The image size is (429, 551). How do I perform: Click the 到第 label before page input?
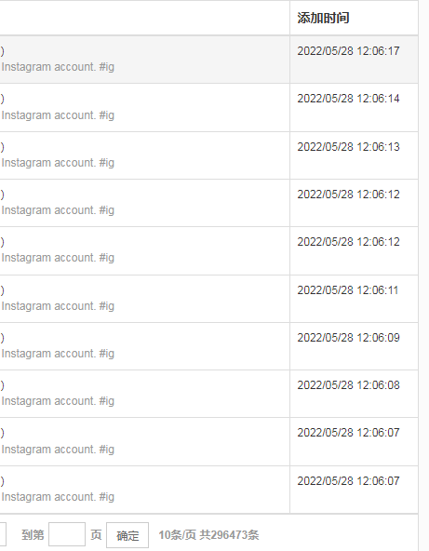(33, 535)
